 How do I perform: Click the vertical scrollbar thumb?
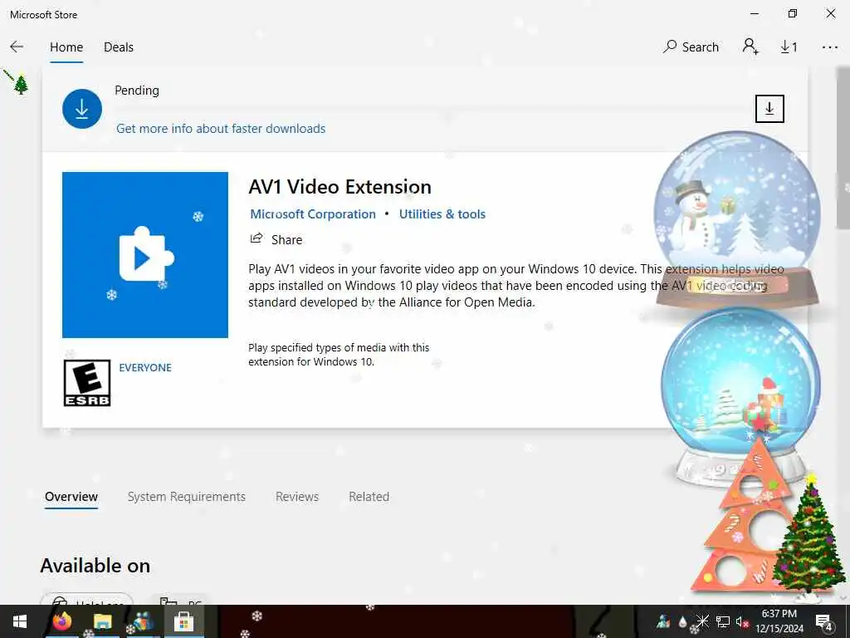[843, 148]
